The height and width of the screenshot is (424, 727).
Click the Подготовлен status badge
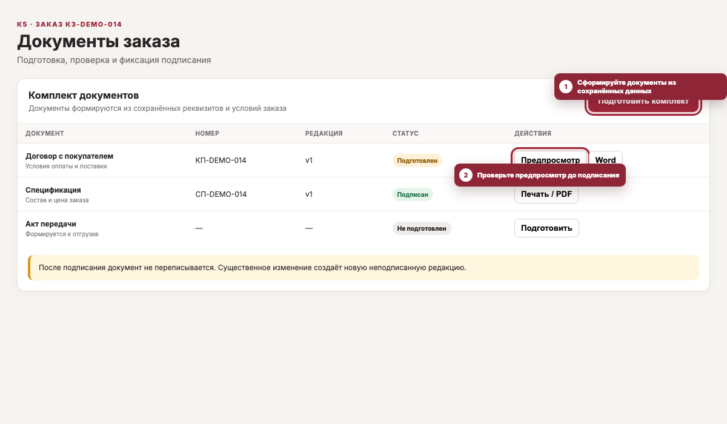[x=417, y=161]
